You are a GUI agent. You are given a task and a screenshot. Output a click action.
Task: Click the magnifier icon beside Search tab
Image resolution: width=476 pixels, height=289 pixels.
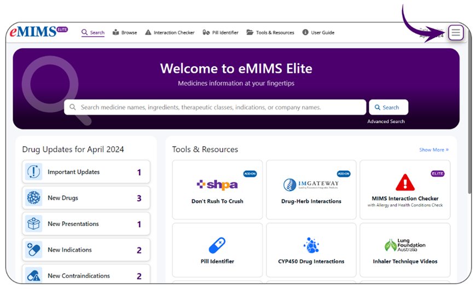(x=84, y=32)
